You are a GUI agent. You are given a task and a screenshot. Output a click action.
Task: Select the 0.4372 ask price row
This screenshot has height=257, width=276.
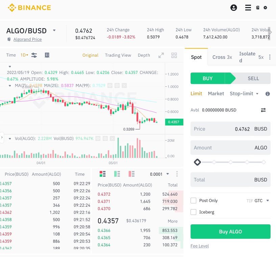click(x=137, y=194)
